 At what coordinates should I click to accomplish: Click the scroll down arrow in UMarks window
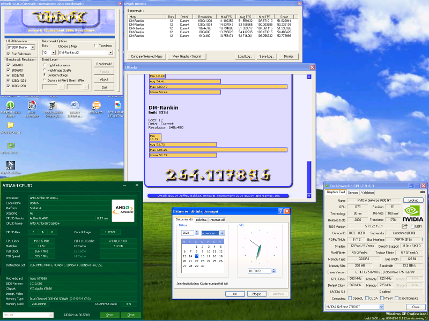pos(309,195)
